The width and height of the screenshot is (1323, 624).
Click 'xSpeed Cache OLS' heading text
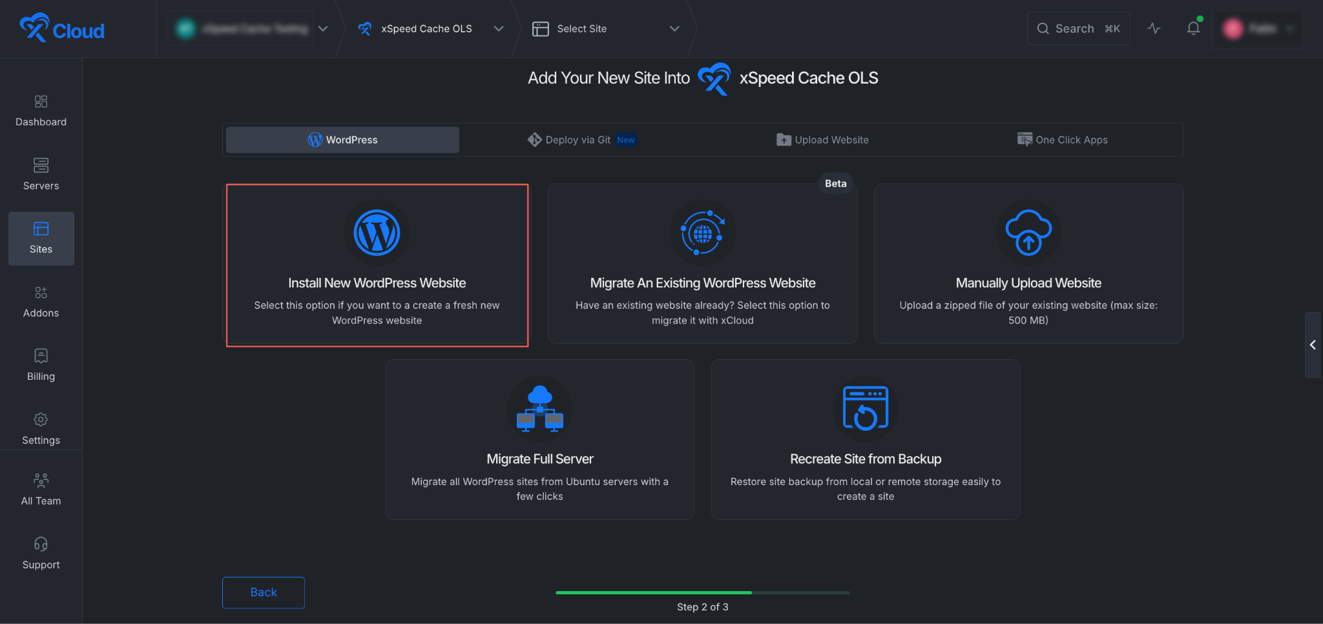pyautogui.click(x=809, y=78)
